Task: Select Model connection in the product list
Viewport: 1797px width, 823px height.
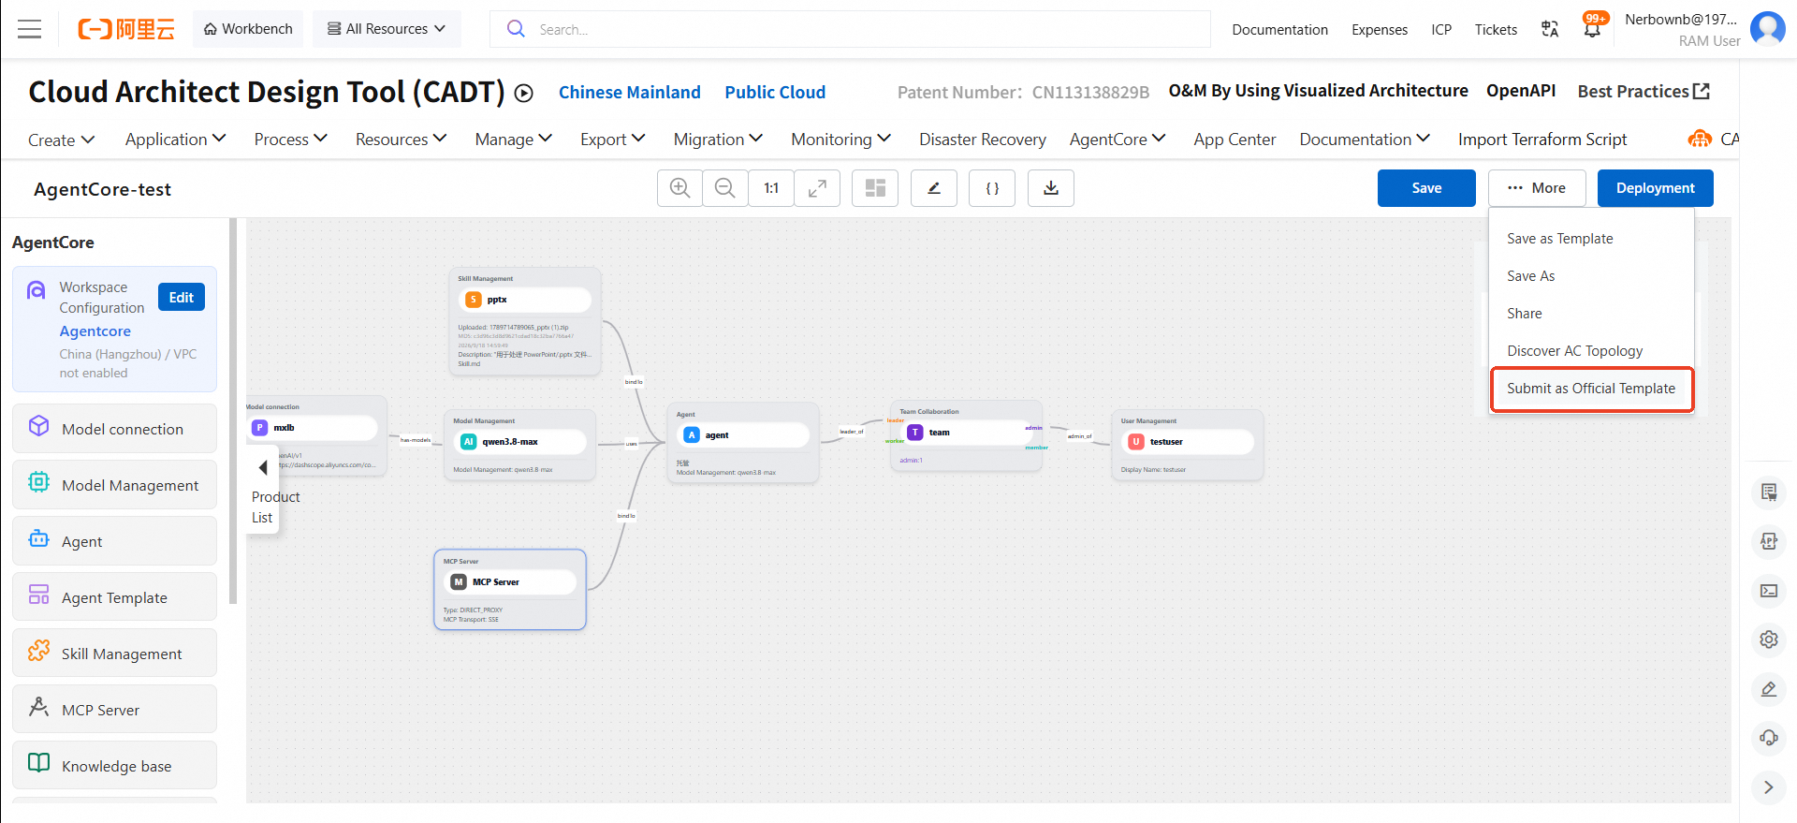Action: [x=115, y=429]
